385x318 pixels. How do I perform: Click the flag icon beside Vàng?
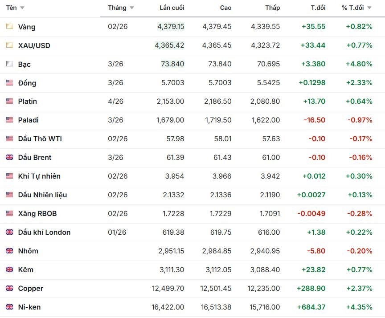[x=9, y=27]
